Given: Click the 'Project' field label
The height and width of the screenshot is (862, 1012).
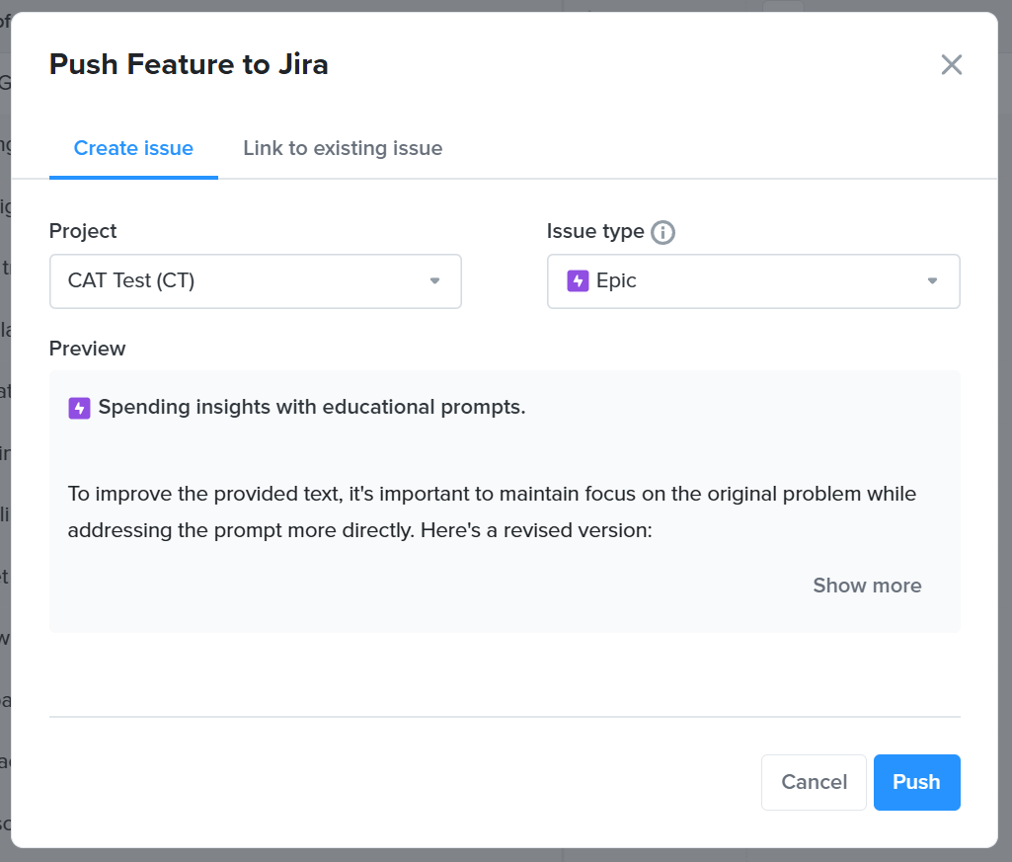Looking at the screenshot, I should tap(83, 231).
